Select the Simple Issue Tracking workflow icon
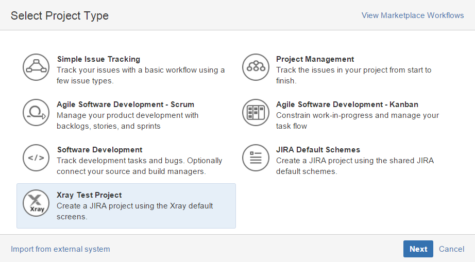This screenshot has width=475, height=262. pos(36,67)
